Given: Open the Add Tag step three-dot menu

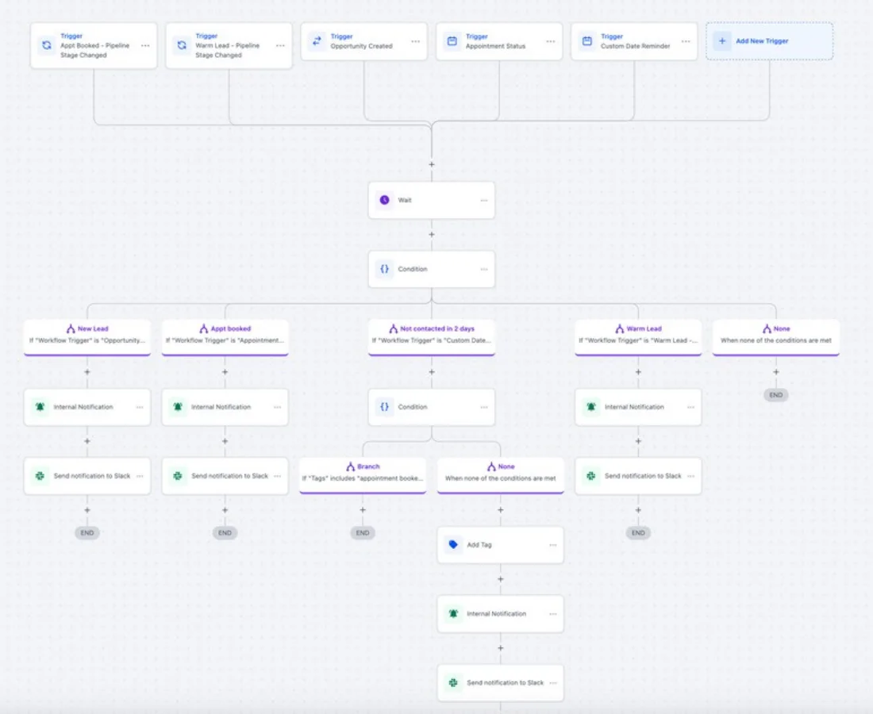Looking at the screenshot, I should [553, 545].
